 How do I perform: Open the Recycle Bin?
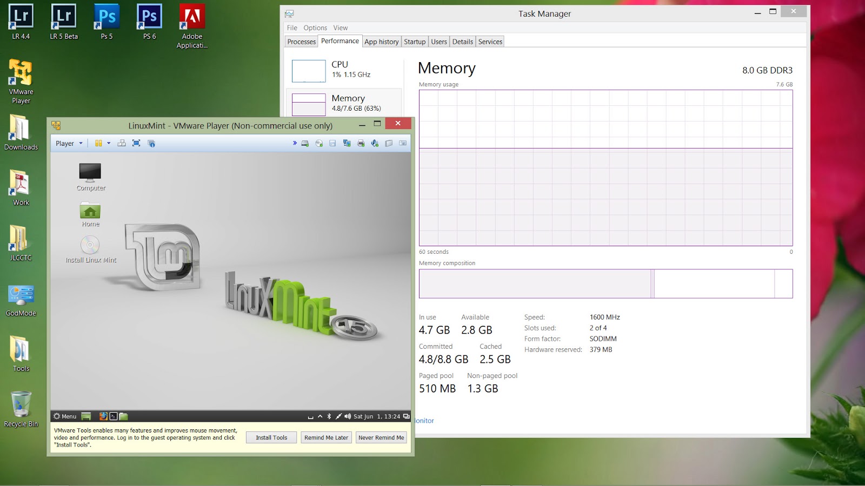point(21,409)
